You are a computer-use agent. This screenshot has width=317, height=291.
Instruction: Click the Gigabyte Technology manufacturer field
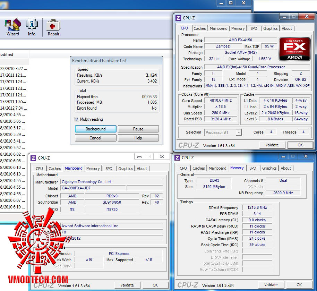(112, 182)
